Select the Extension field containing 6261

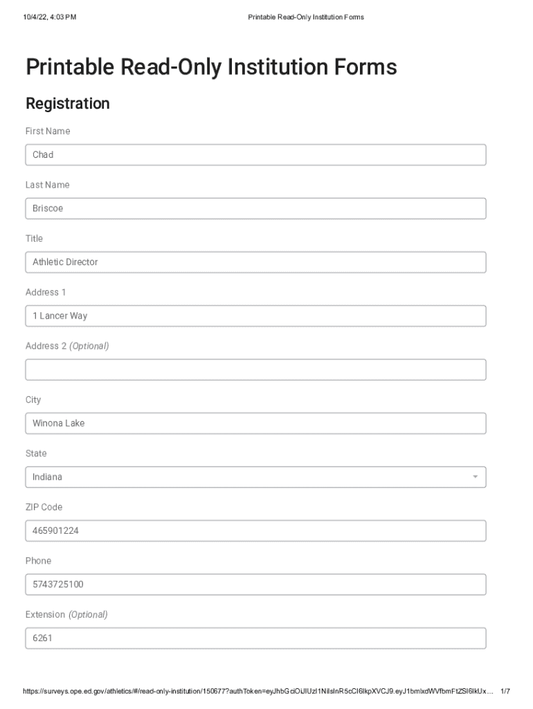tap(255, 638)
